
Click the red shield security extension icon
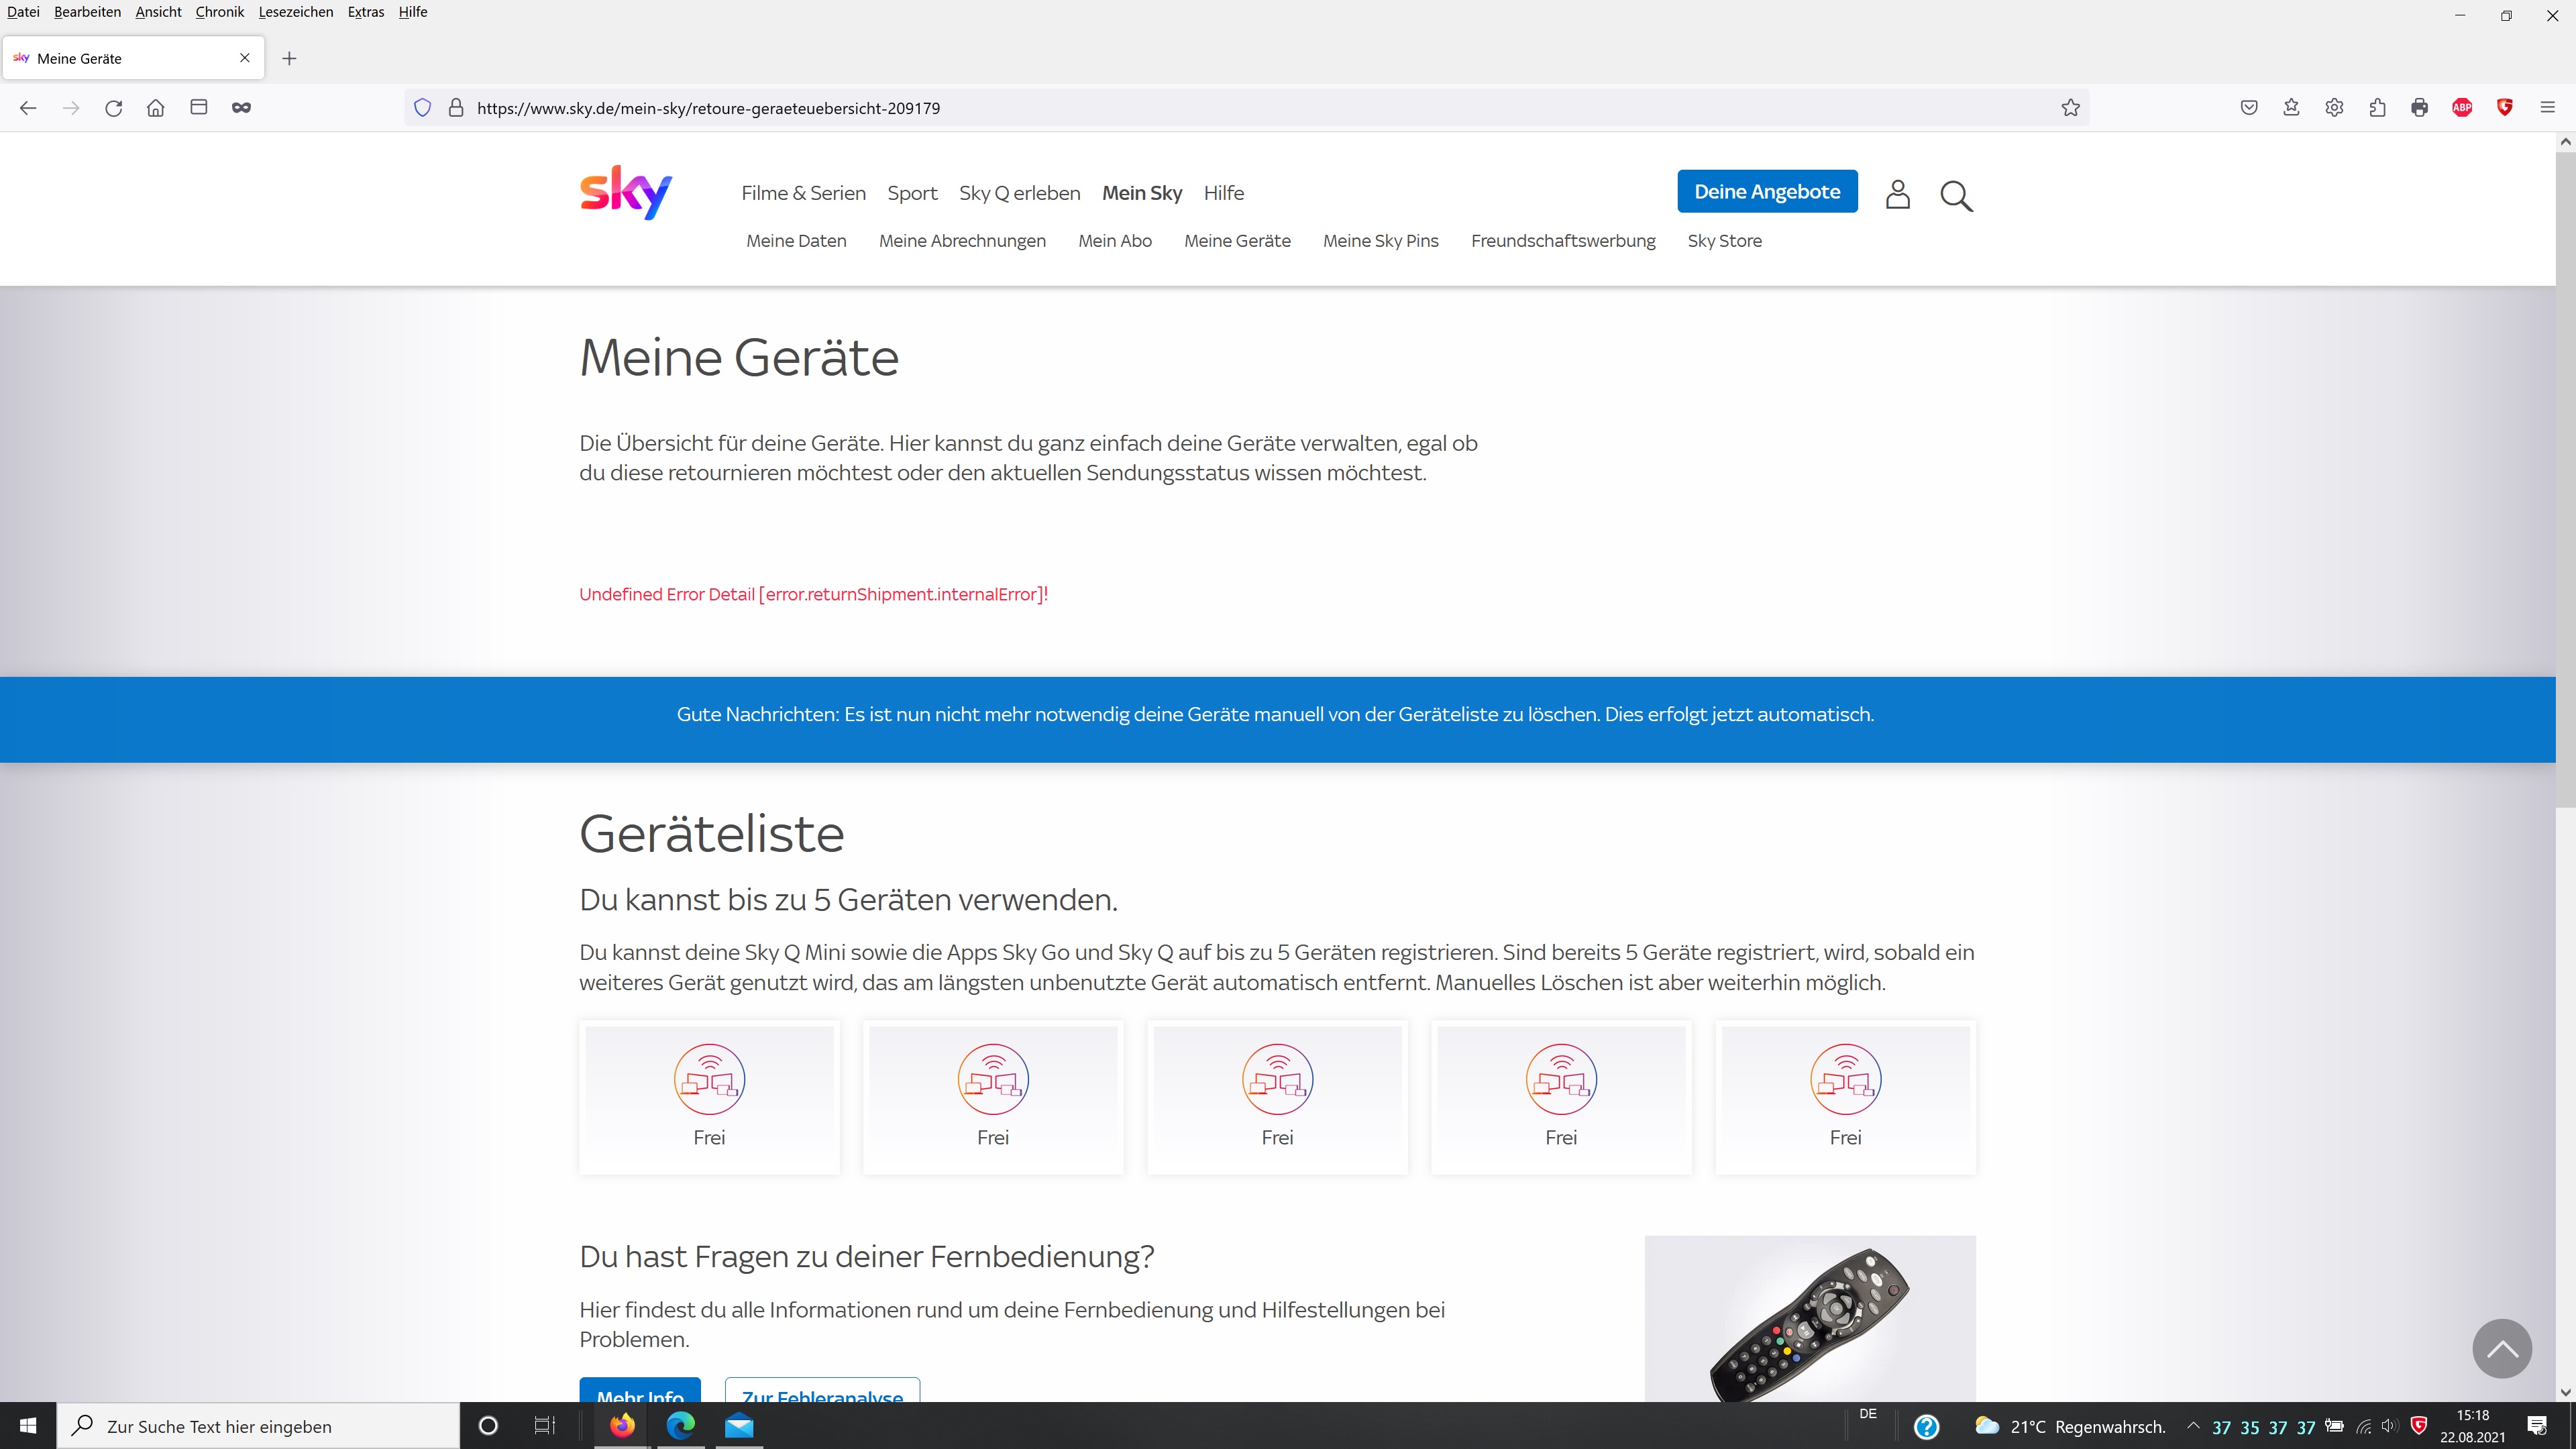(2505, 108)
